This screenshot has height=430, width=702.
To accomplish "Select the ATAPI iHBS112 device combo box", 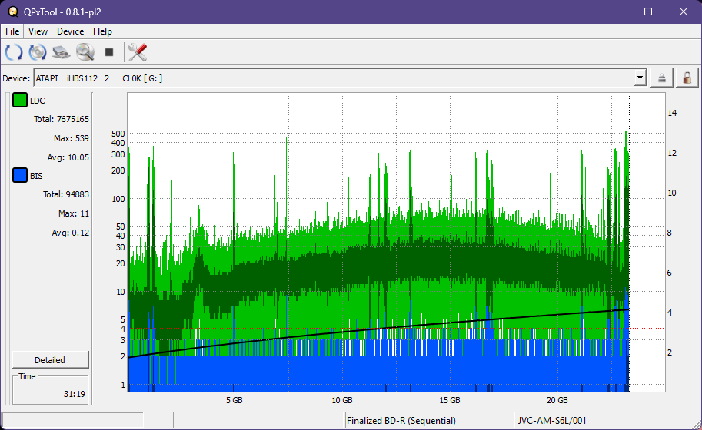I will [x=340, y=78].
